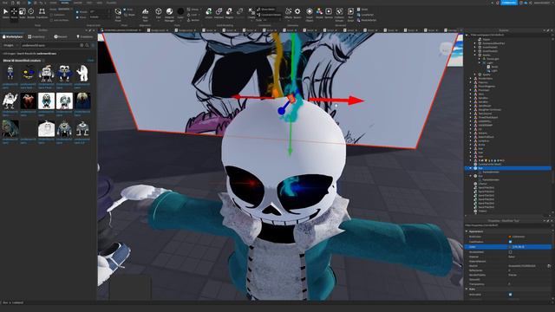
Task: Toggle the Archivable property checkbox
Action: (510, 295)
